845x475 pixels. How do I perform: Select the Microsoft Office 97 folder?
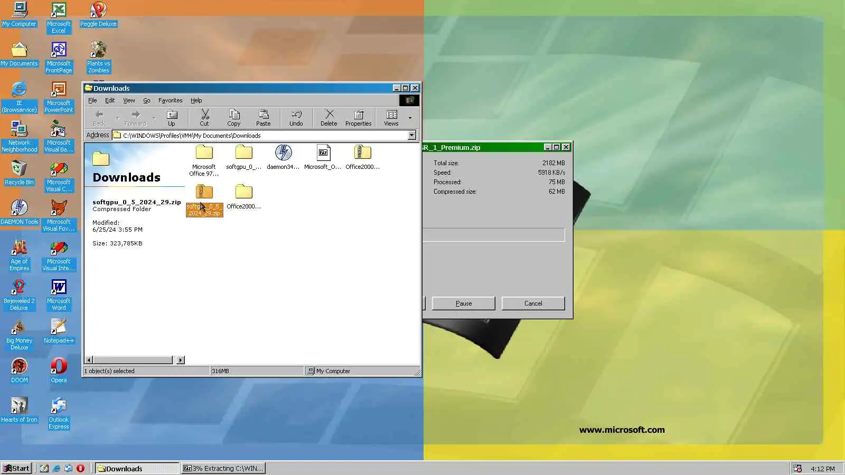[204, 160]
